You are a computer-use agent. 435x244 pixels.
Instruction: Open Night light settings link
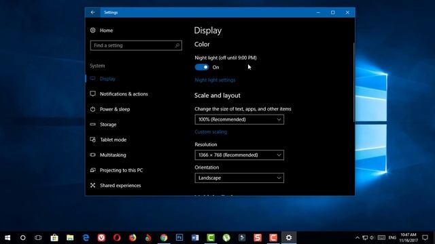point(215,80)
